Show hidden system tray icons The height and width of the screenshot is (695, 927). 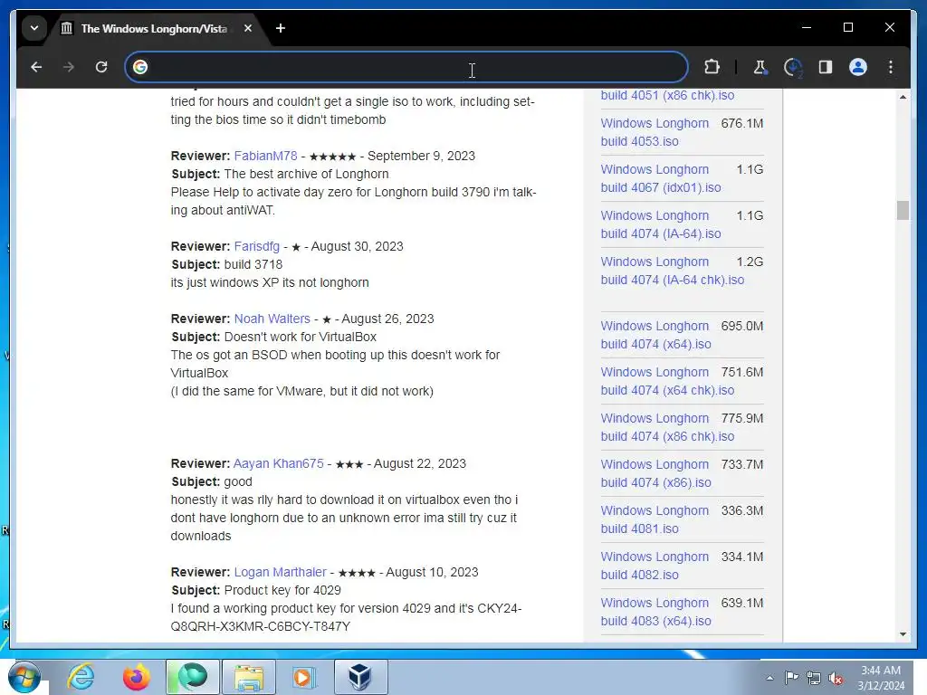pyautogui.click(x=769, y=678)
